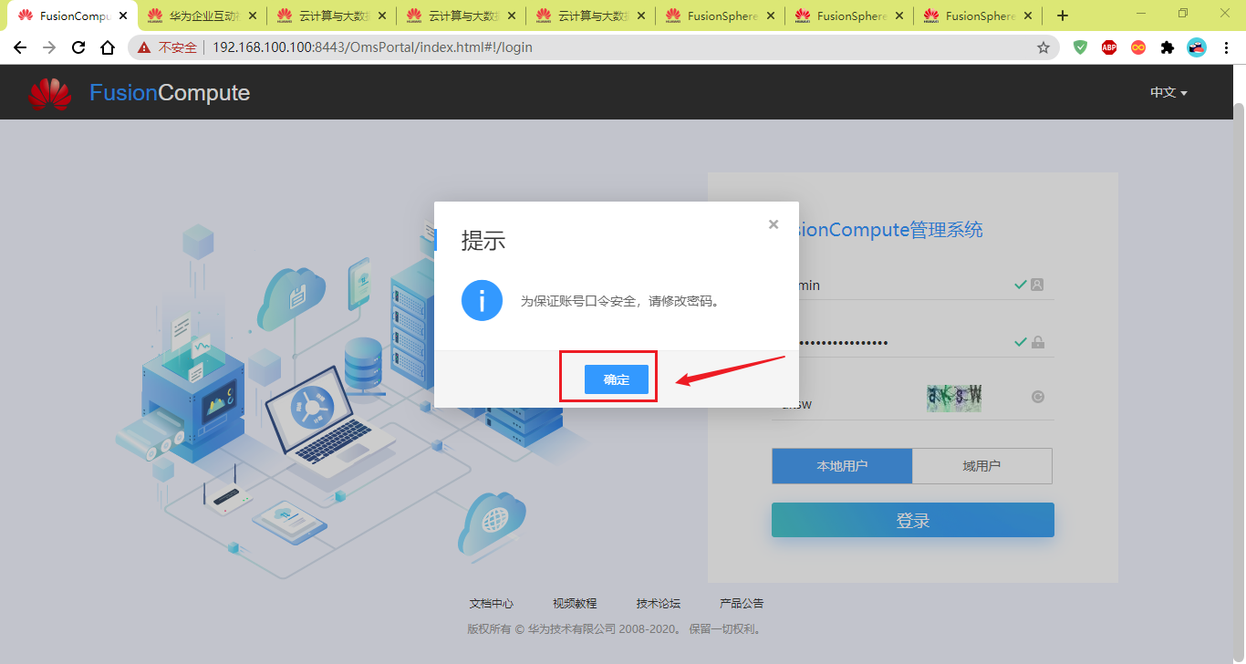
Task: Open the 文档中心 link
Action: pos(491,603)
